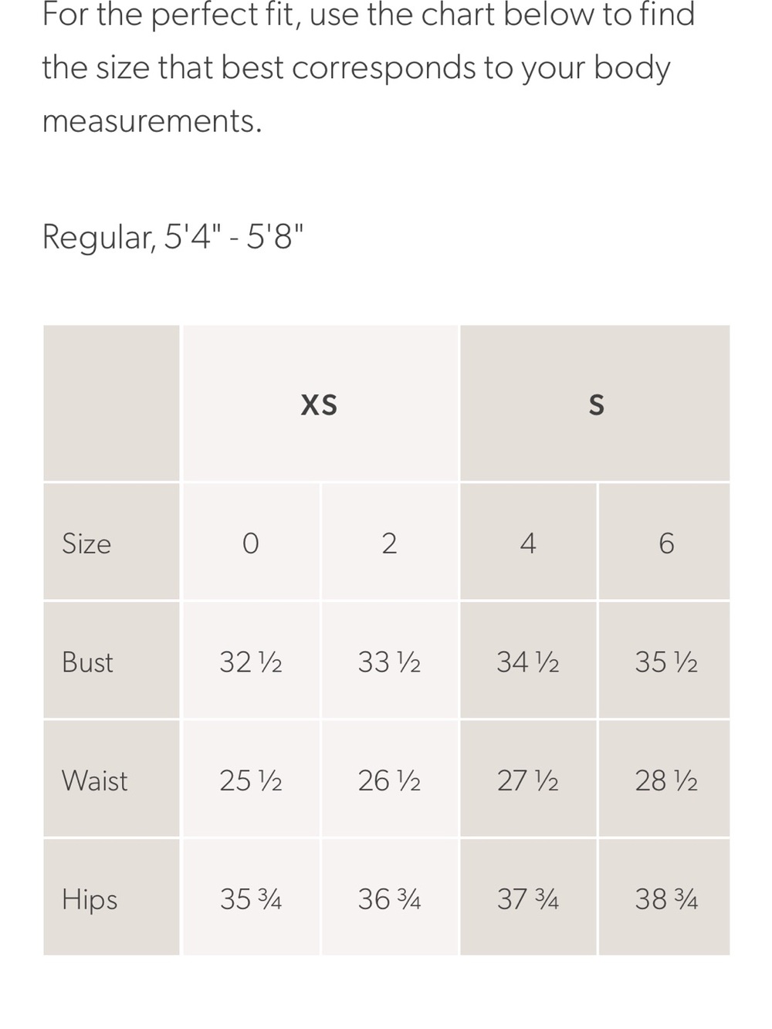772x1029 pixels.
Task: Click waist measurement 27 ½
Action: [528, 780]
